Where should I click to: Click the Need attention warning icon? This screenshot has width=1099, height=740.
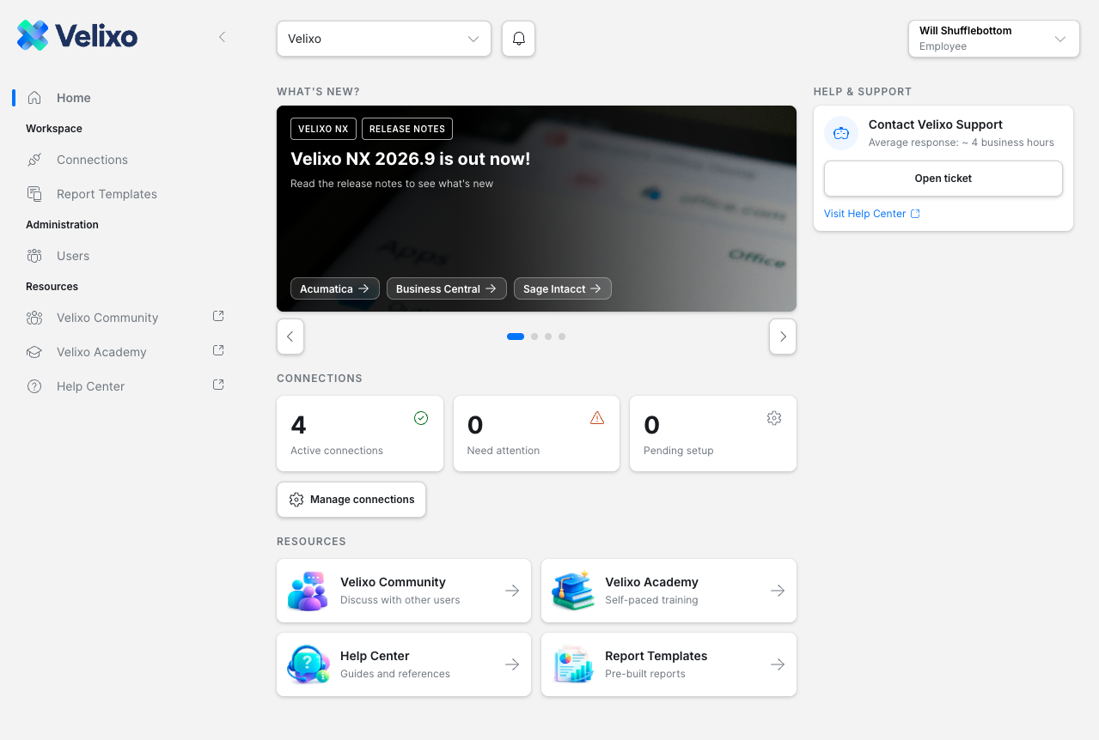597,418
